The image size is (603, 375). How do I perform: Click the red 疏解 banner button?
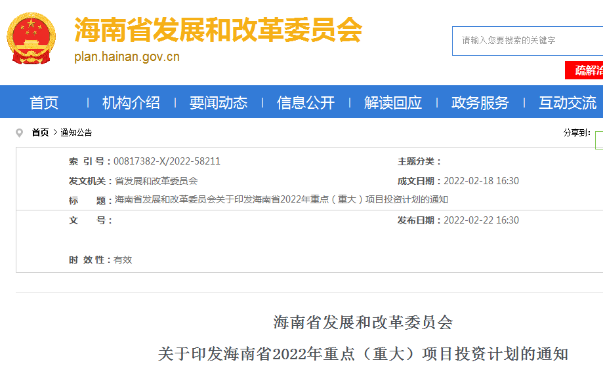click(x=584, y=70)
